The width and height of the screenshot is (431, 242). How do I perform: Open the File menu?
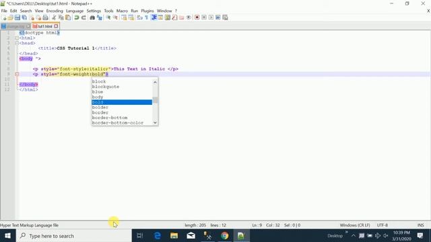4,11
